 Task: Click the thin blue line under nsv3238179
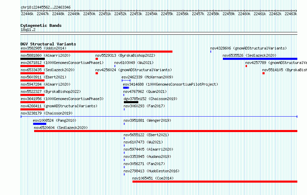pyautogui.click(x=159, y=117)
